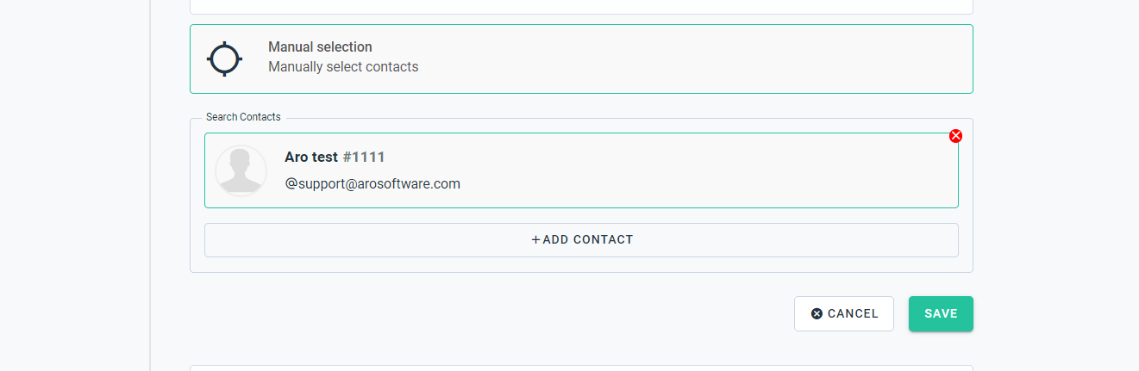Image resolution: width=1139 pixels, height=371 pixels.
Task: Click the partial option card above Manual selection
Action: pyautogui.click(x=581, y=7)
